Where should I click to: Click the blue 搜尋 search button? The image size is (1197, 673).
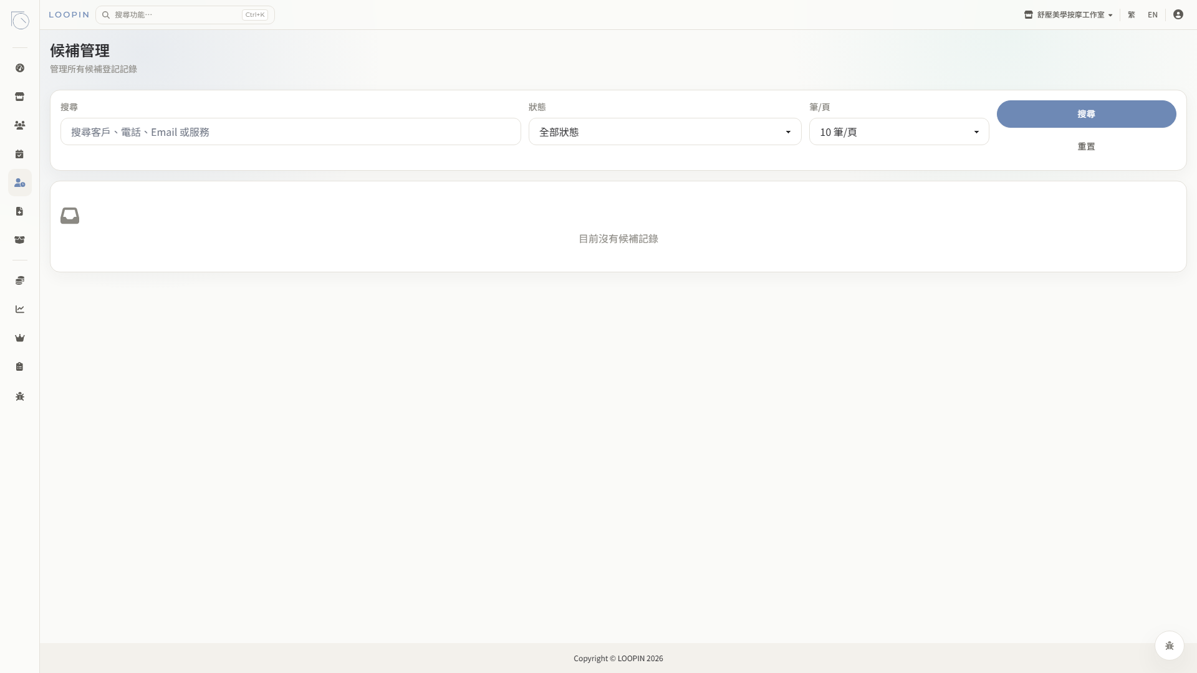coord(1087,114)
